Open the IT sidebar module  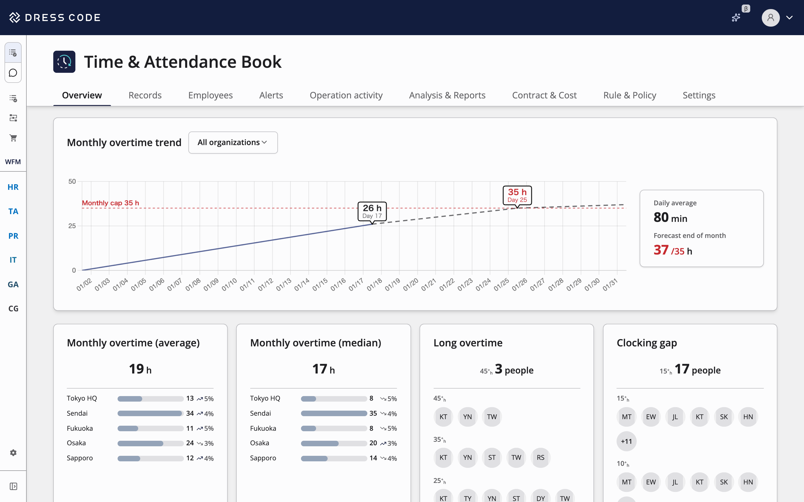[13, 260]
